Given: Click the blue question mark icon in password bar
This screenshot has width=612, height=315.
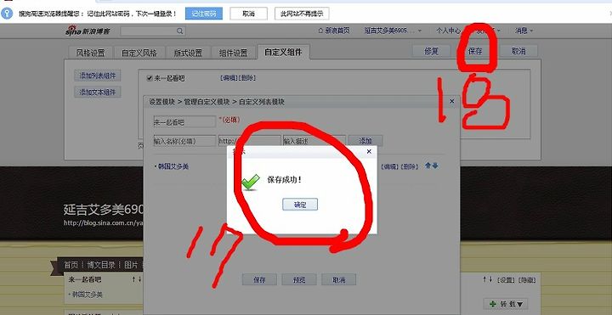Looking at the screenshot, I should 7,14.
